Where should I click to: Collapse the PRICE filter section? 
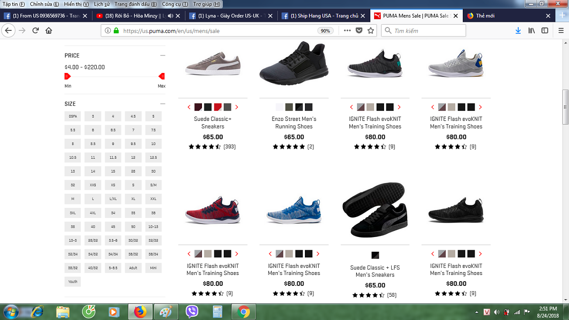[x=163, y=55]
